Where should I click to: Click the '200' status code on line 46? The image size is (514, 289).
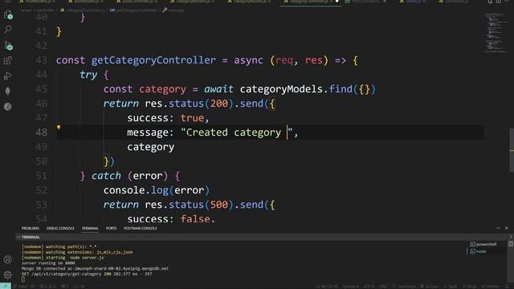point(218,104)
